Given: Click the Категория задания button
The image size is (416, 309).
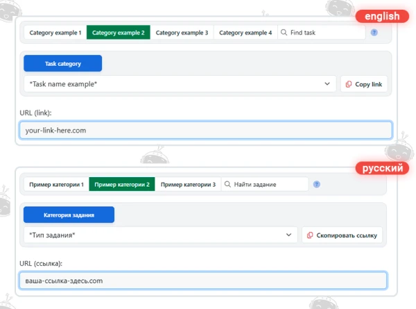Looking at the screenshot, I should point(69,215).
